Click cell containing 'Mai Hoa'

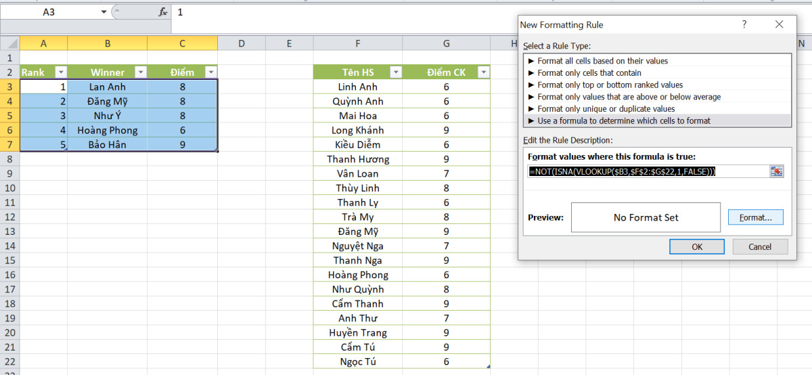357,116
